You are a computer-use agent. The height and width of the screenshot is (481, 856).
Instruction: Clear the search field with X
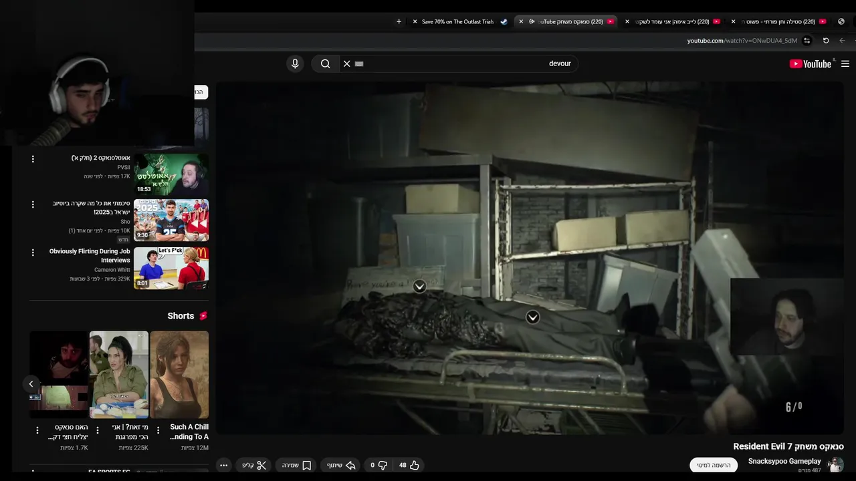pyautogui.click(x=346, y=63)
